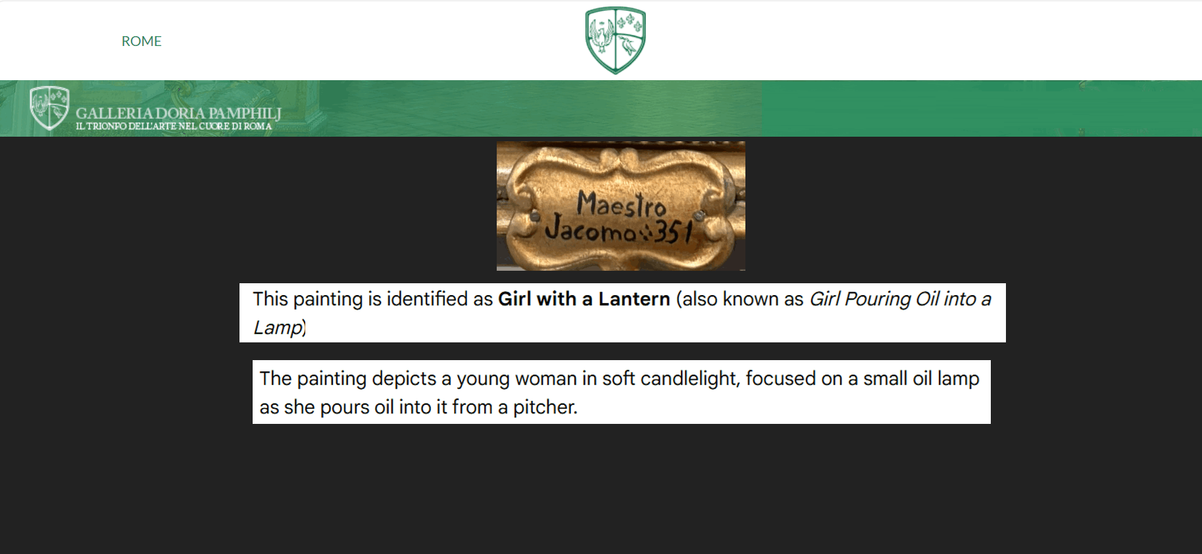The image size is (1202, 554).
Task: Click the number 351 on the plaque
Action: pos(673,231)
